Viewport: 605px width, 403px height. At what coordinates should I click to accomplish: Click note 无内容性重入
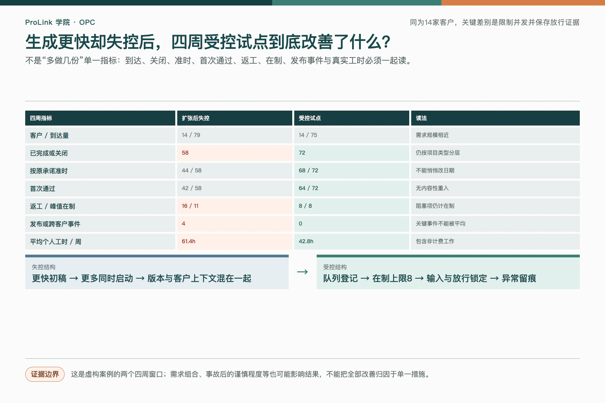432,188
